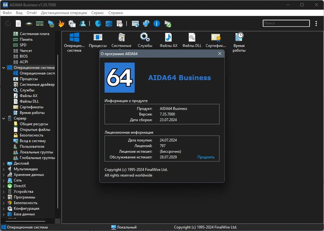This screenshot has width=324, height=231.
Task: Select Пользователи in the tree
Action: 29,146
